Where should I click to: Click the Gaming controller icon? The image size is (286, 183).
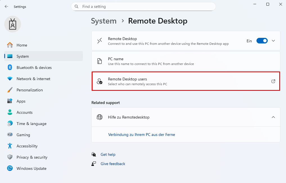tap(10, 135)
